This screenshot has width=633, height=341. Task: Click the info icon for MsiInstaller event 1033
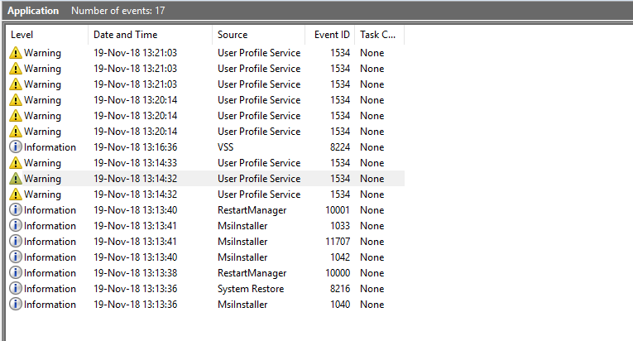16,226
